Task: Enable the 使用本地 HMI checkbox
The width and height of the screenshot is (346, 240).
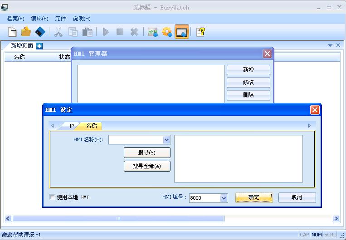Action: 52,197
